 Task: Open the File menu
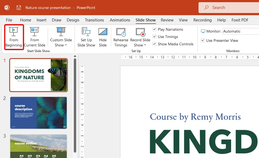[9, 20]
